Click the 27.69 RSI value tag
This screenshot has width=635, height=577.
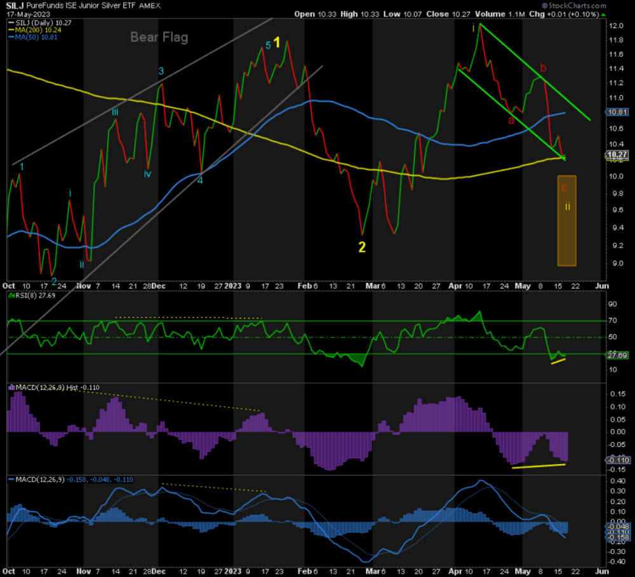[x=618, y=355]
